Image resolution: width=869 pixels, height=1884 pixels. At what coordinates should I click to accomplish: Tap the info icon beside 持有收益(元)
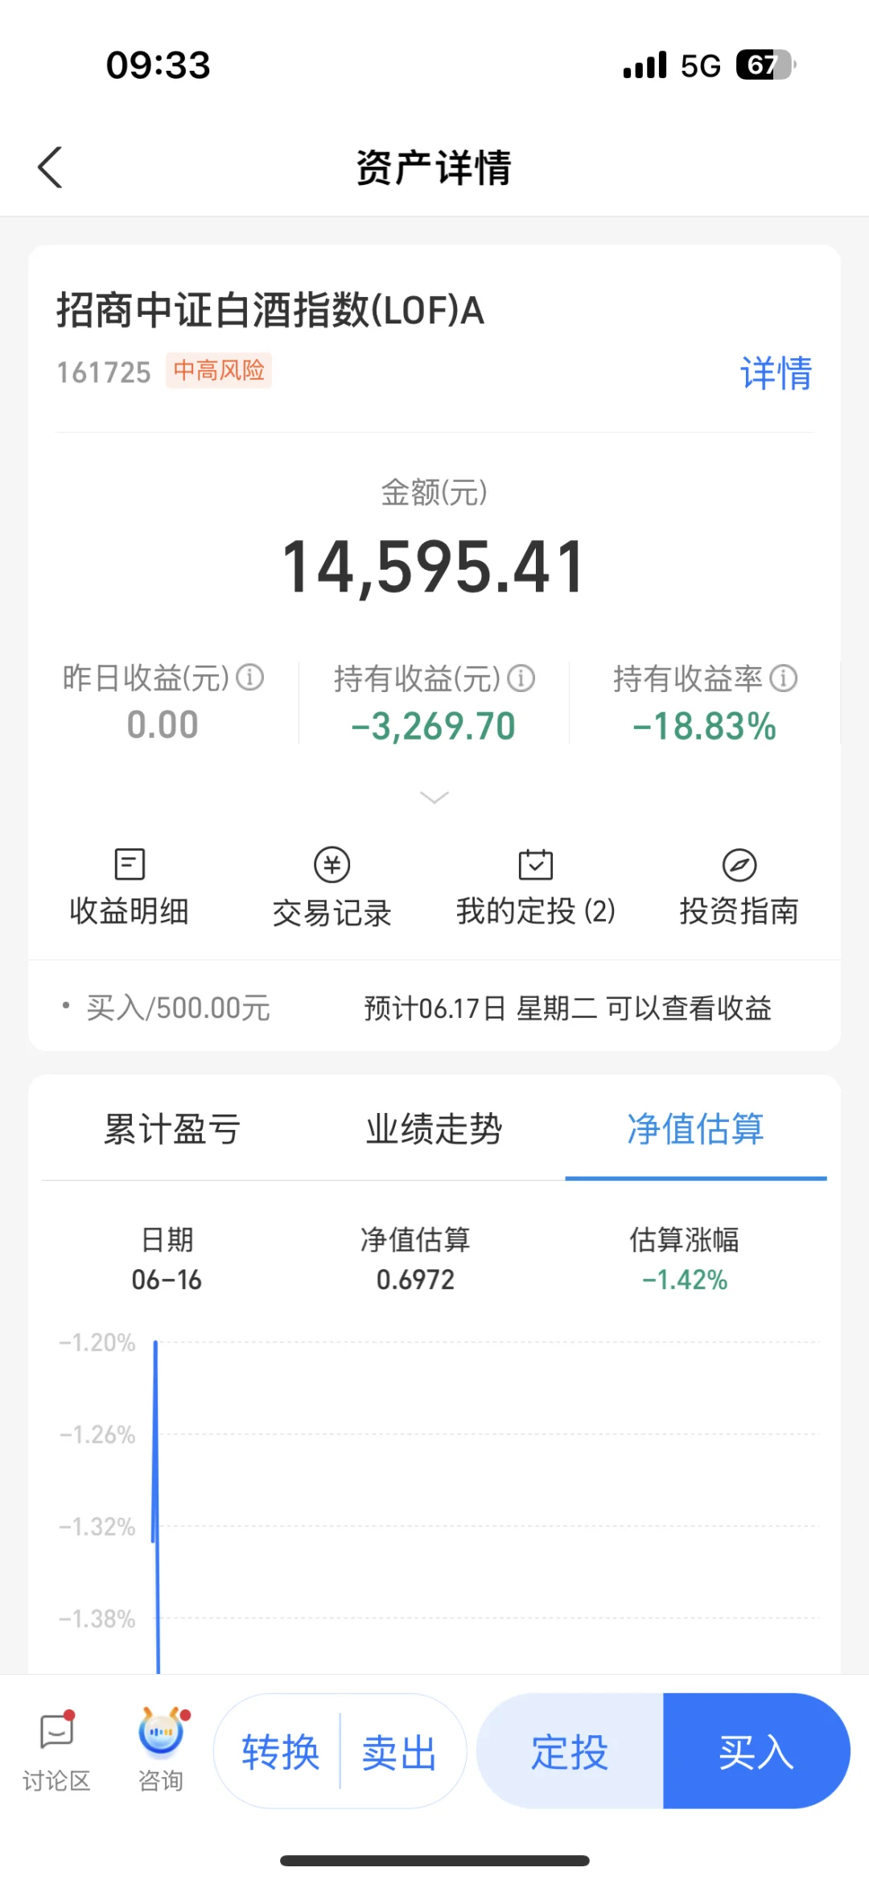point(521,678)
